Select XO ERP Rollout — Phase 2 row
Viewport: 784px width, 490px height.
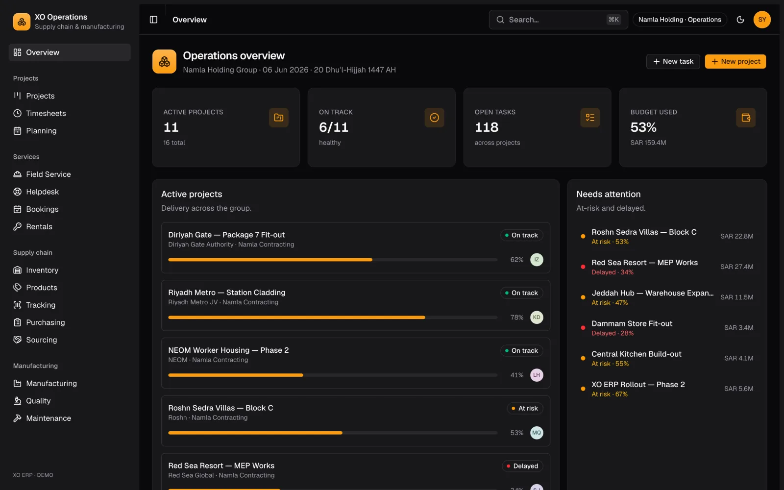point(667,389)
